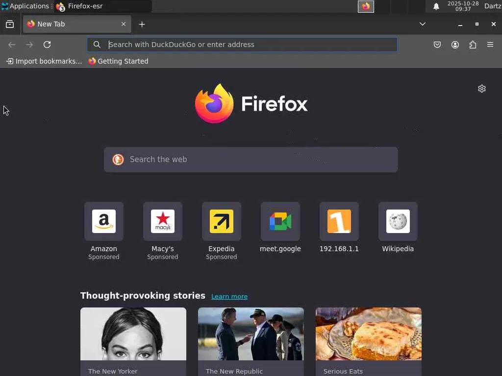This screenshot has height=376, width=502.
Task: Open the Serious Eats story card
Action: [369, 341]
